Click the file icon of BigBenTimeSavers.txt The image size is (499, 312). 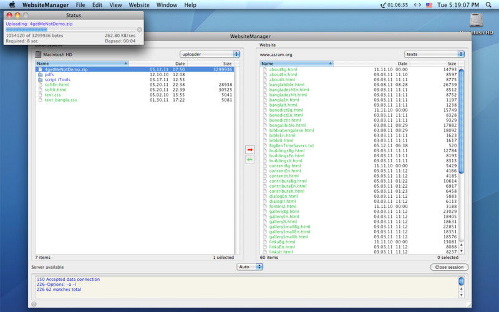[264, 145]
